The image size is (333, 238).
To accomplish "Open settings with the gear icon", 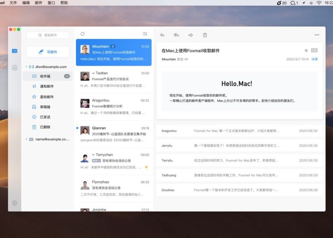I will 15,203.
